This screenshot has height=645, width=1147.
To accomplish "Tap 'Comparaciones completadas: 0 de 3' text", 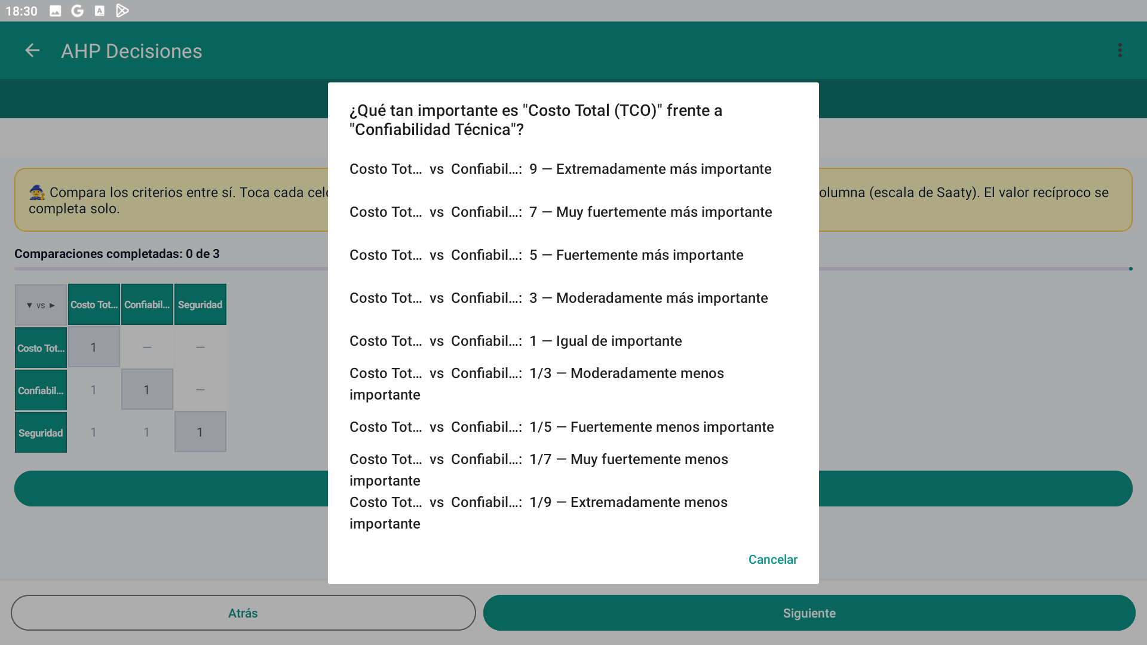I will (x=117, y=254).
